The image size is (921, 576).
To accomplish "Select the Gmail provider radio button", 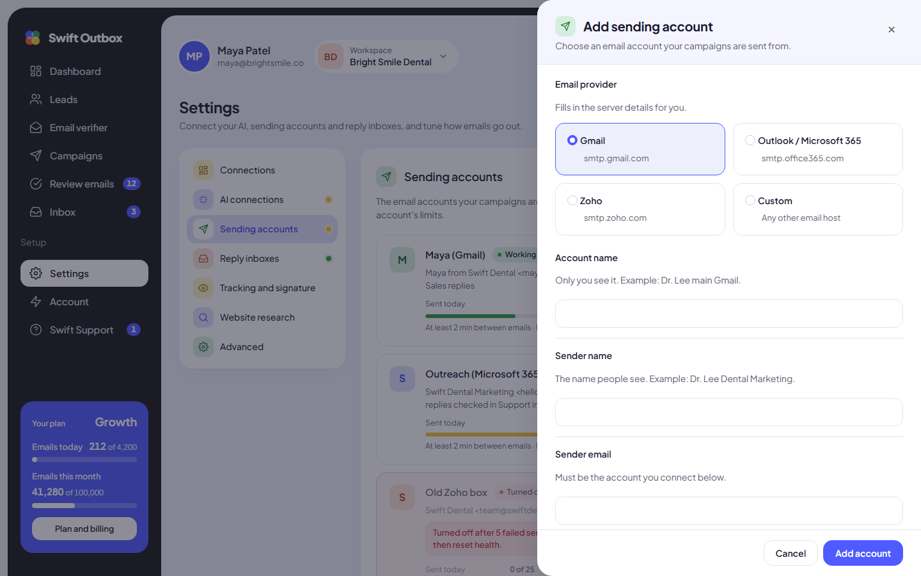I will (x=572, y=140).
